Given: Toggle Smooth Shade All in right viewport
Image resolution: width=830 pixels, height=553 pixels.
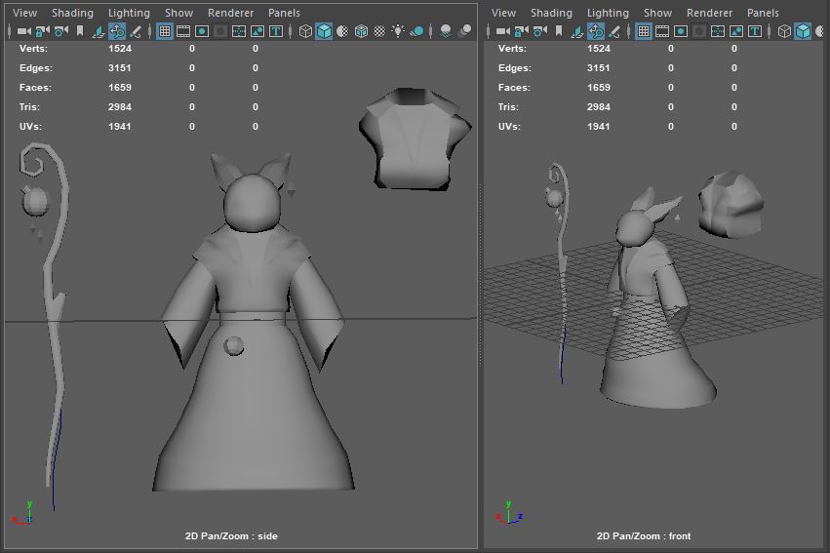Looking at the screenshot, I should [803, 31].
